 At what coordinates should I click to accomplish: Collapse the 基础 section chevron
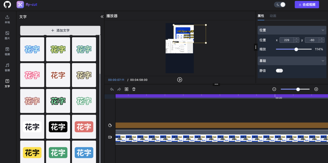coord(323,61)
